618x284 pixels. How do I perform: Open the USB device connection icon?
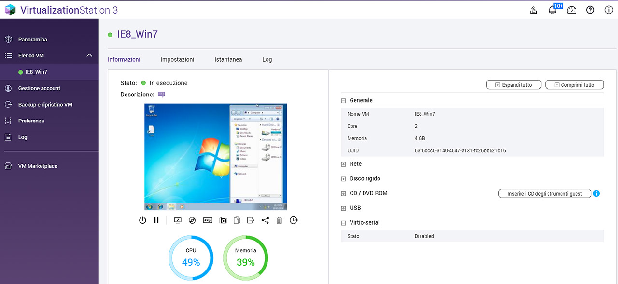tap(208, 220)
